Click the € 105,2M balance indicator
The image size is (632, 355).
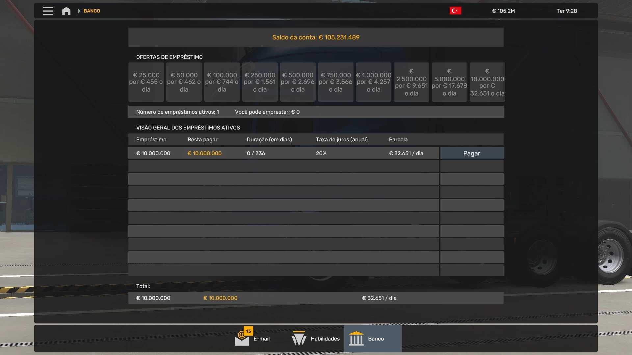pos(503,11)
